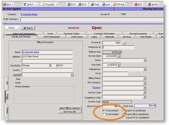This screenshot has height=125, width=169.
Task: Refresh the invoice view
Action: [119, 4]
